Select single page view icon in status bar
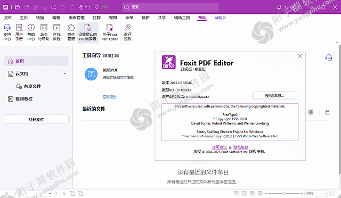 click(x=237, y=193)
